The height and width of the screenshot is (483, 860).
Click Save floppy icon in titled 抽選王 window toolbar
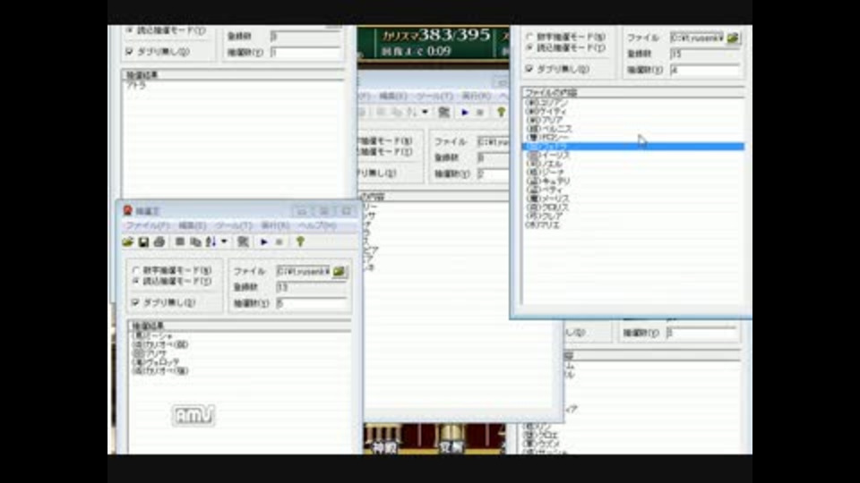[143, 241]
